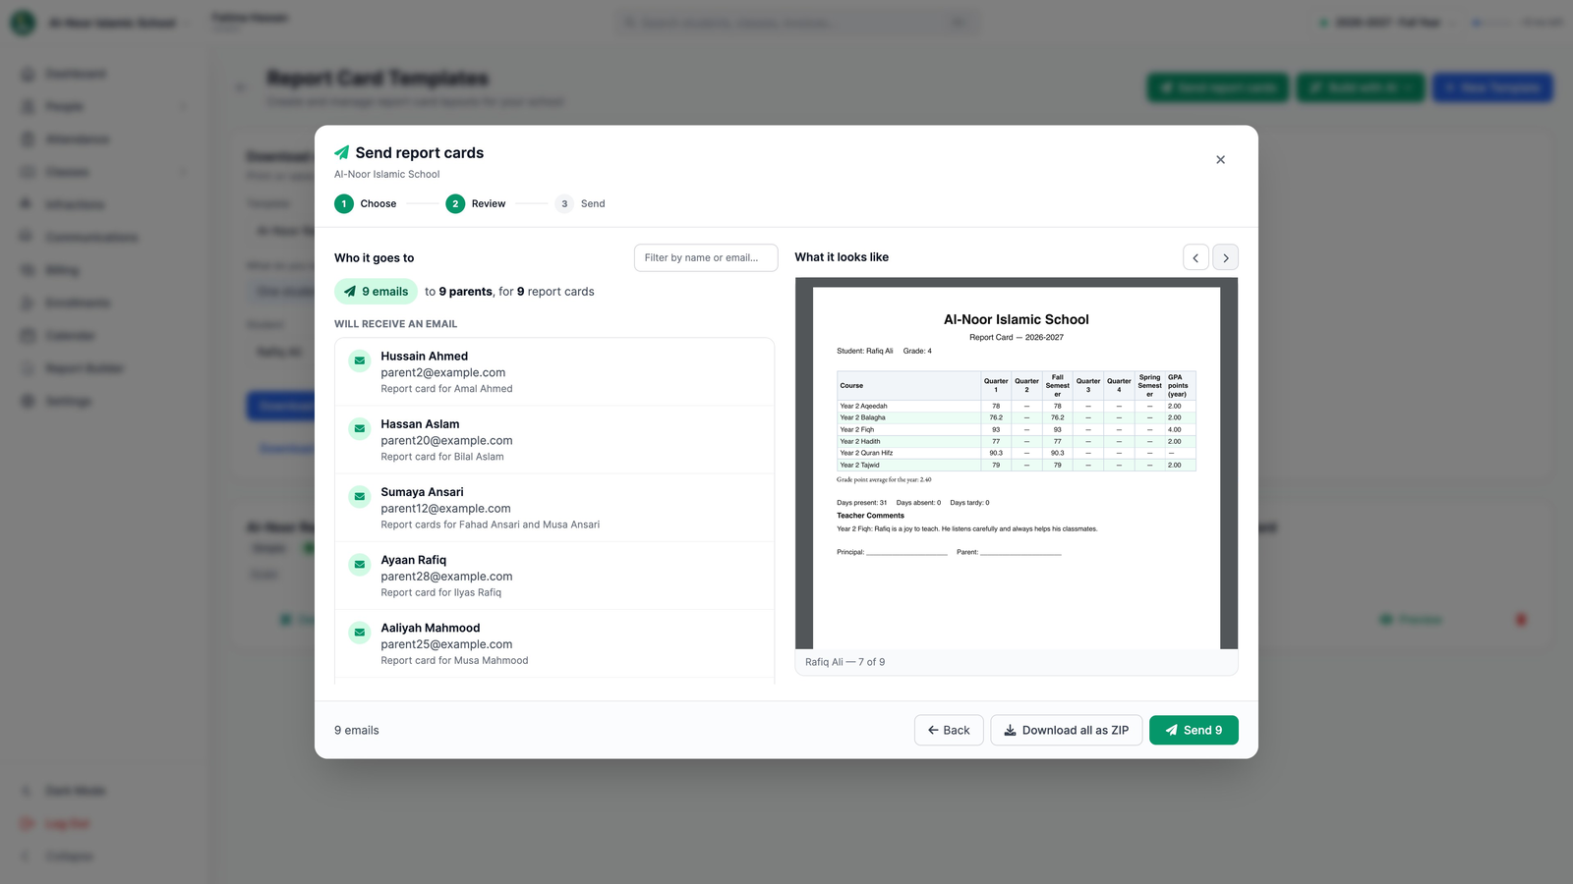The width and height of the screenshot is (1573, 884).
Task: Click 'What it looks like' heading
Action: point(842,257)
